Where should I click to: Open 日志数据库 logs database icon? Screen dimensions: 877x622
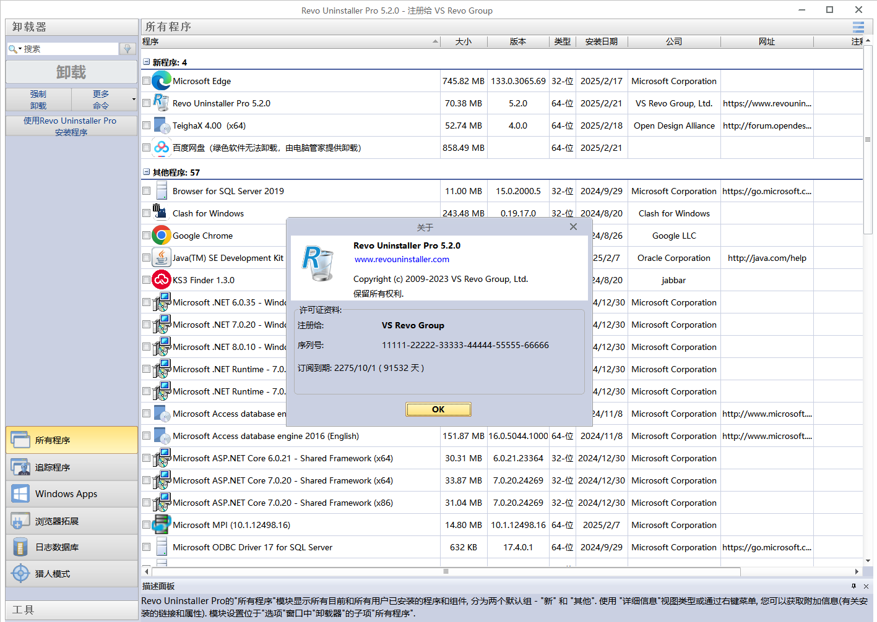click(20, 547)
